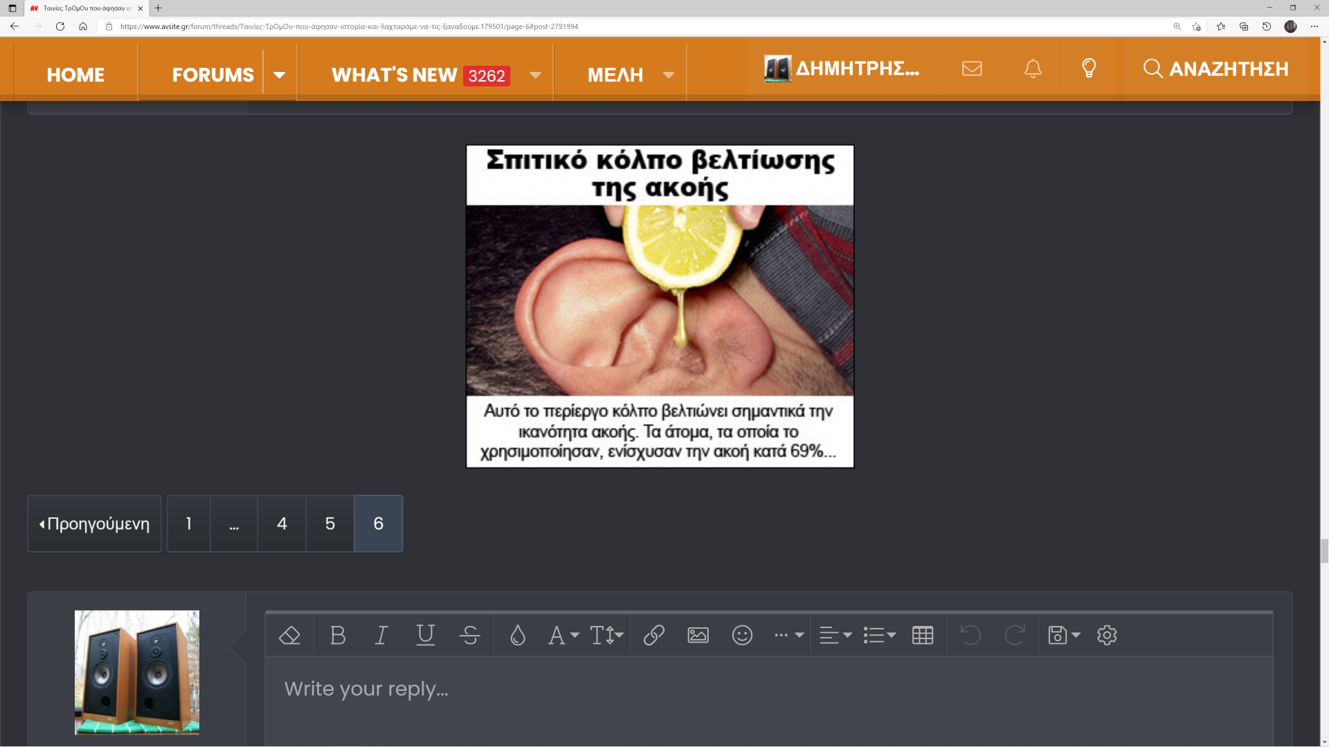The width and height of the screenshot is (1329, 747).
Task: Insert a link with chain icon
Action: coord(653,635)
